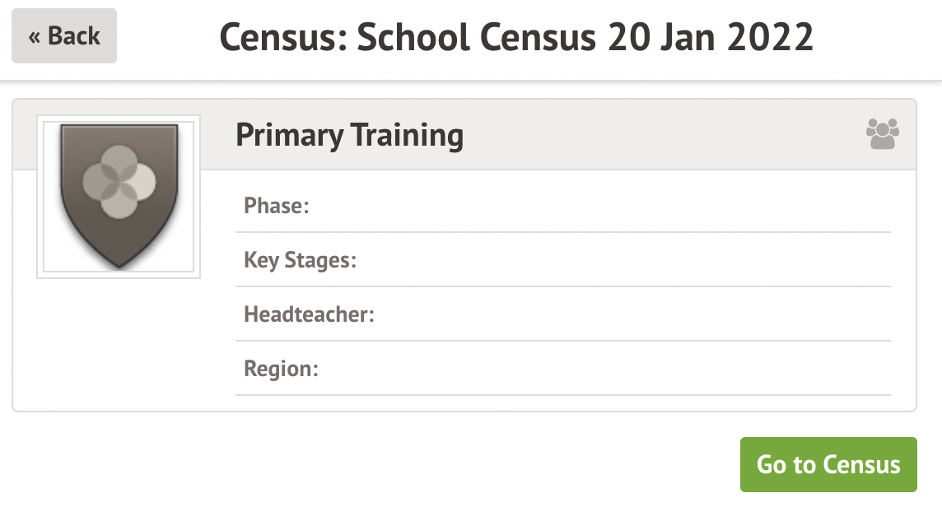Click the blank Region value area
Viewport: 942px width, 507px height.
click(601, 369)
